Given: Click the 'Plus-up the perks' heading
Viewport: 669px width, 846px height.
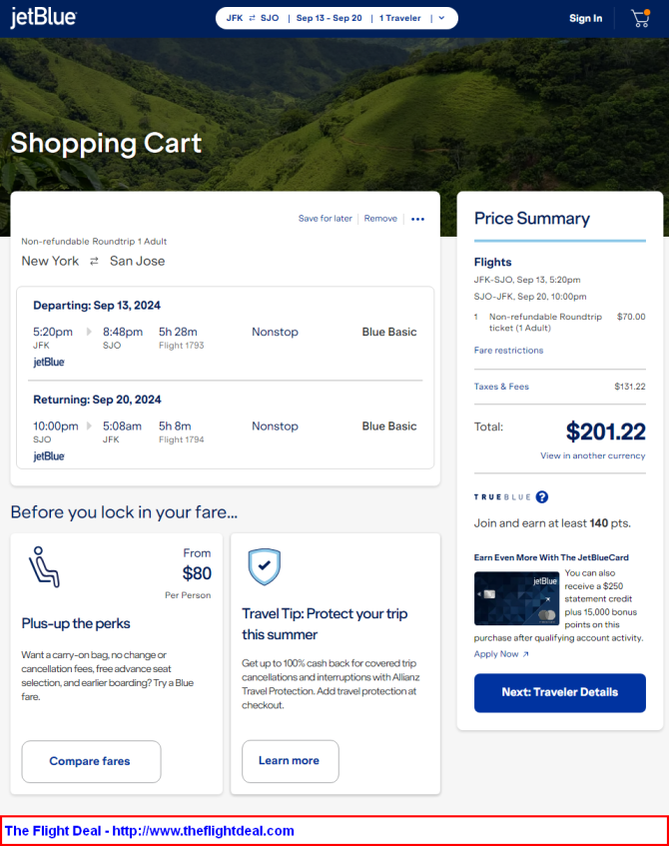Looking at the screenshot, I should click(x=76, y=623).
